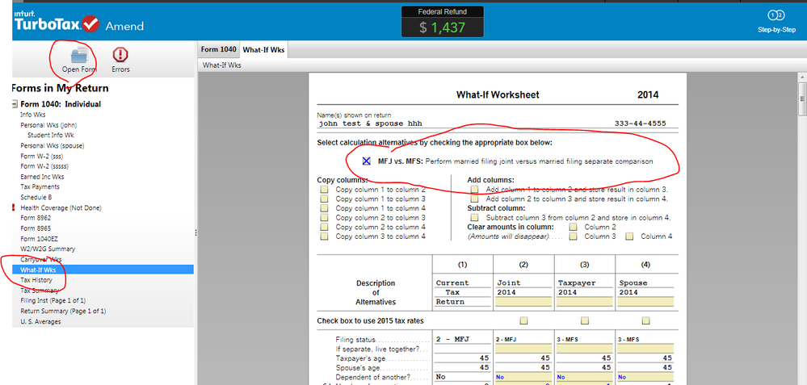Click column 2 'If separate, live together' field
Viewport: 807px width, 385px height.
point(523,349)
